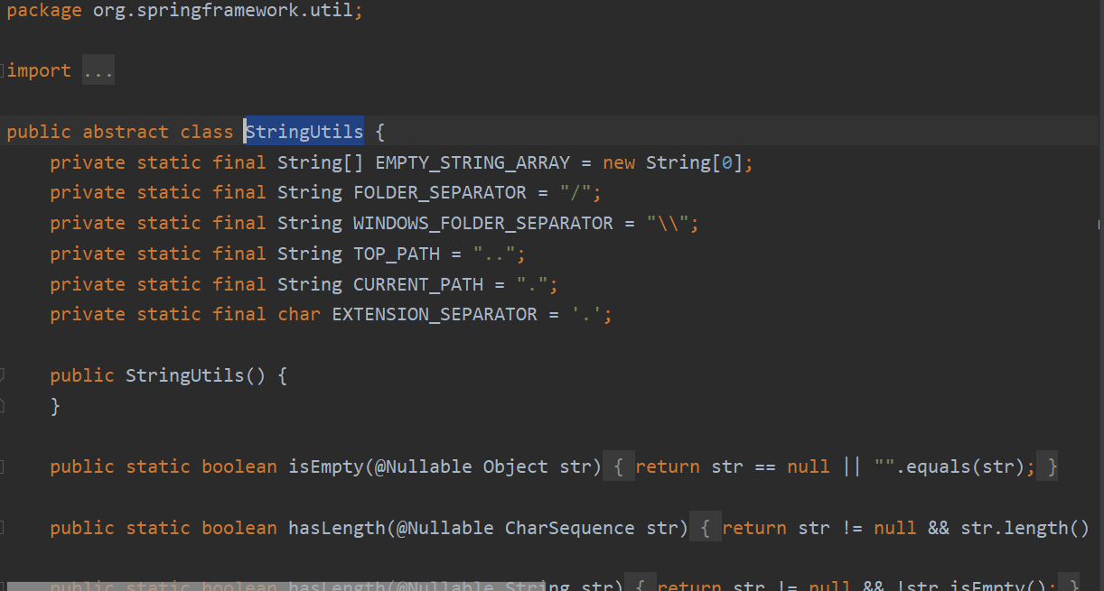Click the Object parameter type in isEmpty
This screenshot has width=1104, height=591.
(516, 466)
